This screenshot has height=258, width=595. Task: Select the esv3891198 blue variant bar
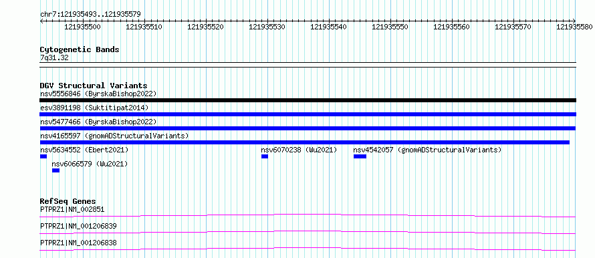click(308, 114)
